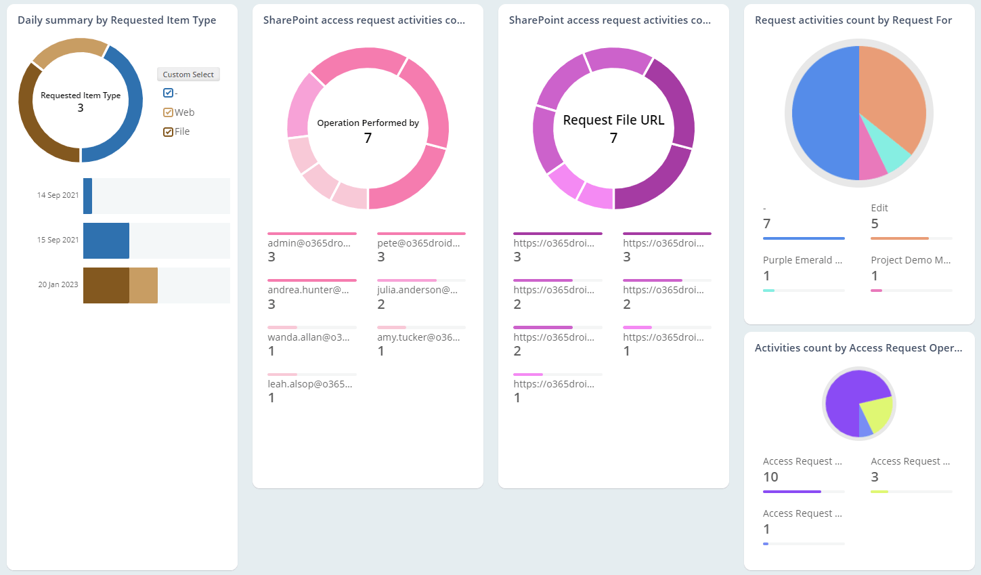Toggle the File checkbox in legend

[x=168, y=131]
